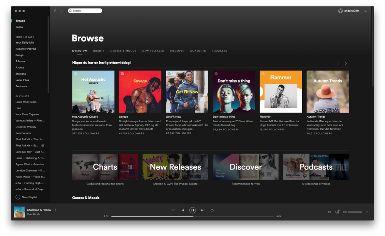This screenshot has width=385, height=236.
Task: Skip to the previous track
Action: tap(182, 210)
